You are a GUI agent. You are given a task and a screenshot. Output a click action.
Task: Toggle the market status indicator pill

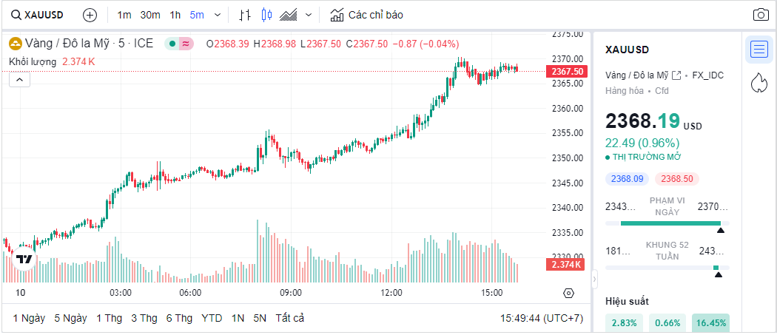coord(178,44)
